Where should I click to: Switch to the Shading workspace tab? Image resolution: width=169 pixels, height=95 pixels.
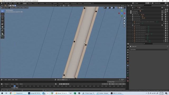pos(55,3)
